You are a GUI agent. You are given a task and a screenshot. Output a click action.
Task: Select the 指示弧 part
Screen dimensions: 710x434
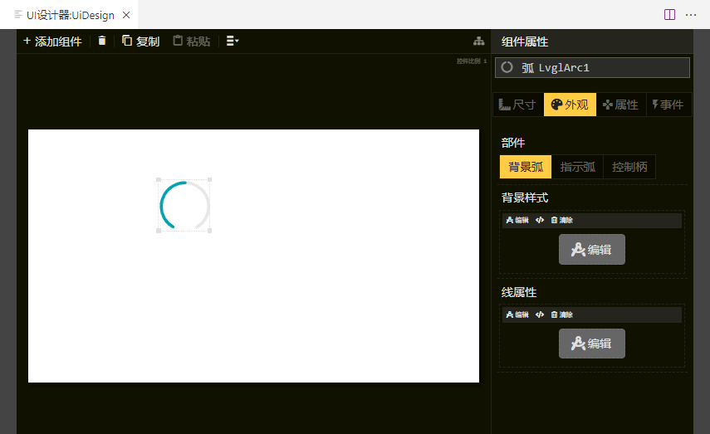[577, 167]
